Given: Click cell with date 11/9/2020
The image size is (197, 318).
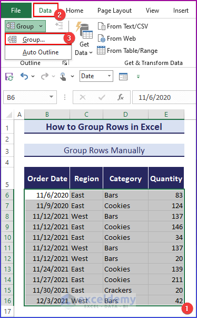Looking at the screenshot, I should pyautogui.click(x=47, y=205).
